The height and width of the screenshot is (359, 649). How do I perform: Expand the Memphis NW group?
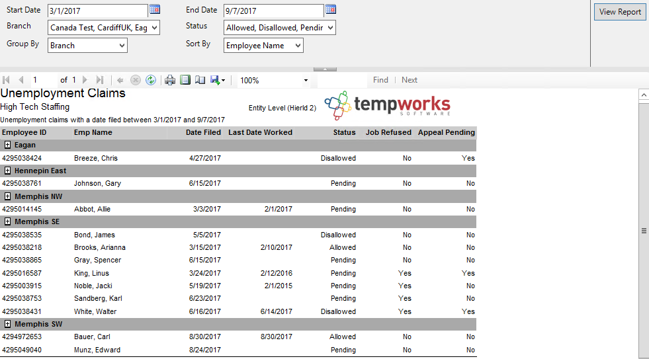pos(7,196)
